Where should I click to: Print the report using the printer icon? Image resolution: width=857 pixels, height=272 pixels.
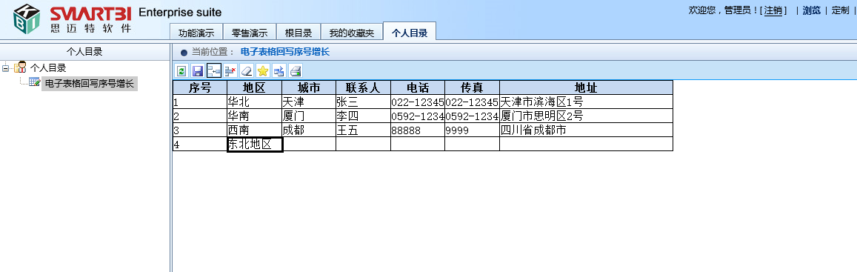click(x=296, y=70)
